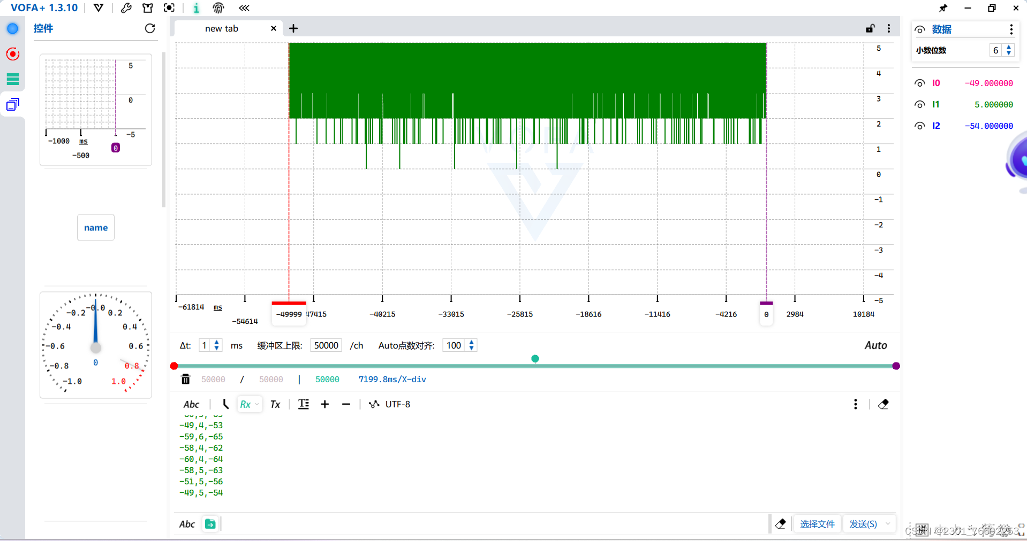Adjust the Auto点数对齐 stepper arrows
Viewport: 1027px width, 541px height.
click(471, 345)
